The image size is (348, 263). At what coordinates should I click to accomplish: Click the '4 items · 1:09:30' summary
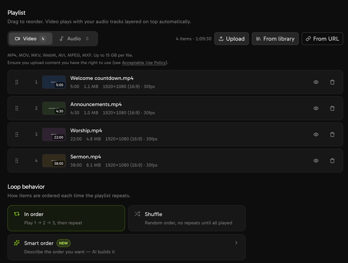click(x=194, y=39)
